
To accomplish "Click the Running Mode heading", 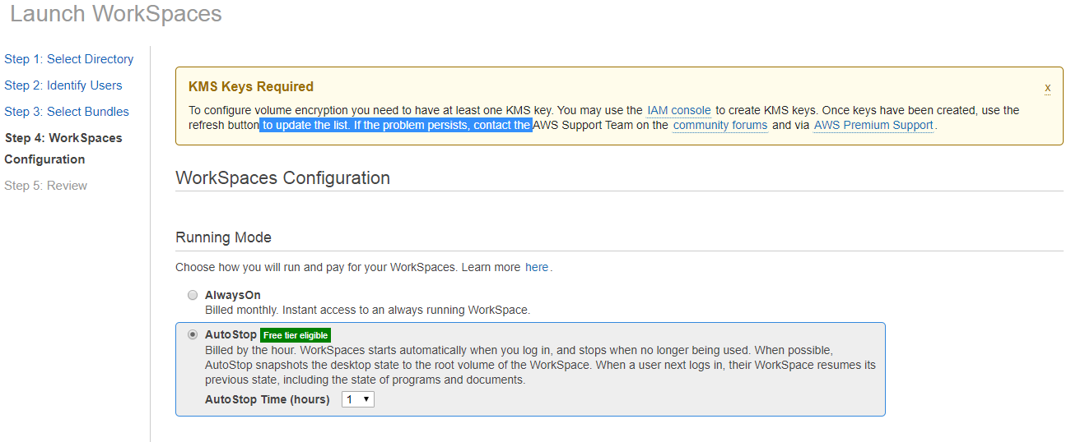I will click(223, 237).
